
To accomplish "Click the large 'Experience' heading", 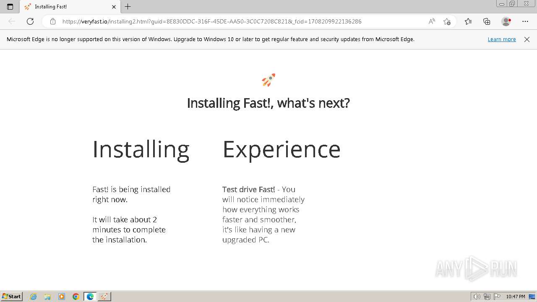I will pos(282,150).
